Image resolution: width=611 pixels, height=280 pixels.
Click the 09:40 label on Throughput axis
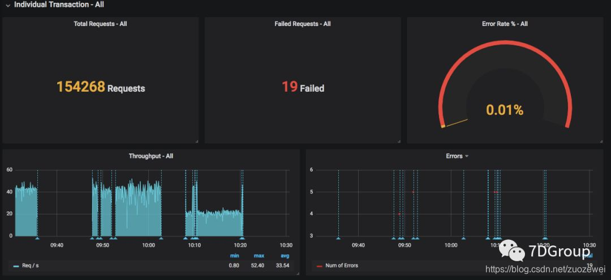click(57, 245)
